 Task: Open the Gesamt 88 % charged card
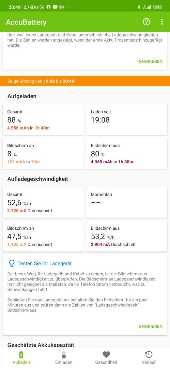point(43,120)
